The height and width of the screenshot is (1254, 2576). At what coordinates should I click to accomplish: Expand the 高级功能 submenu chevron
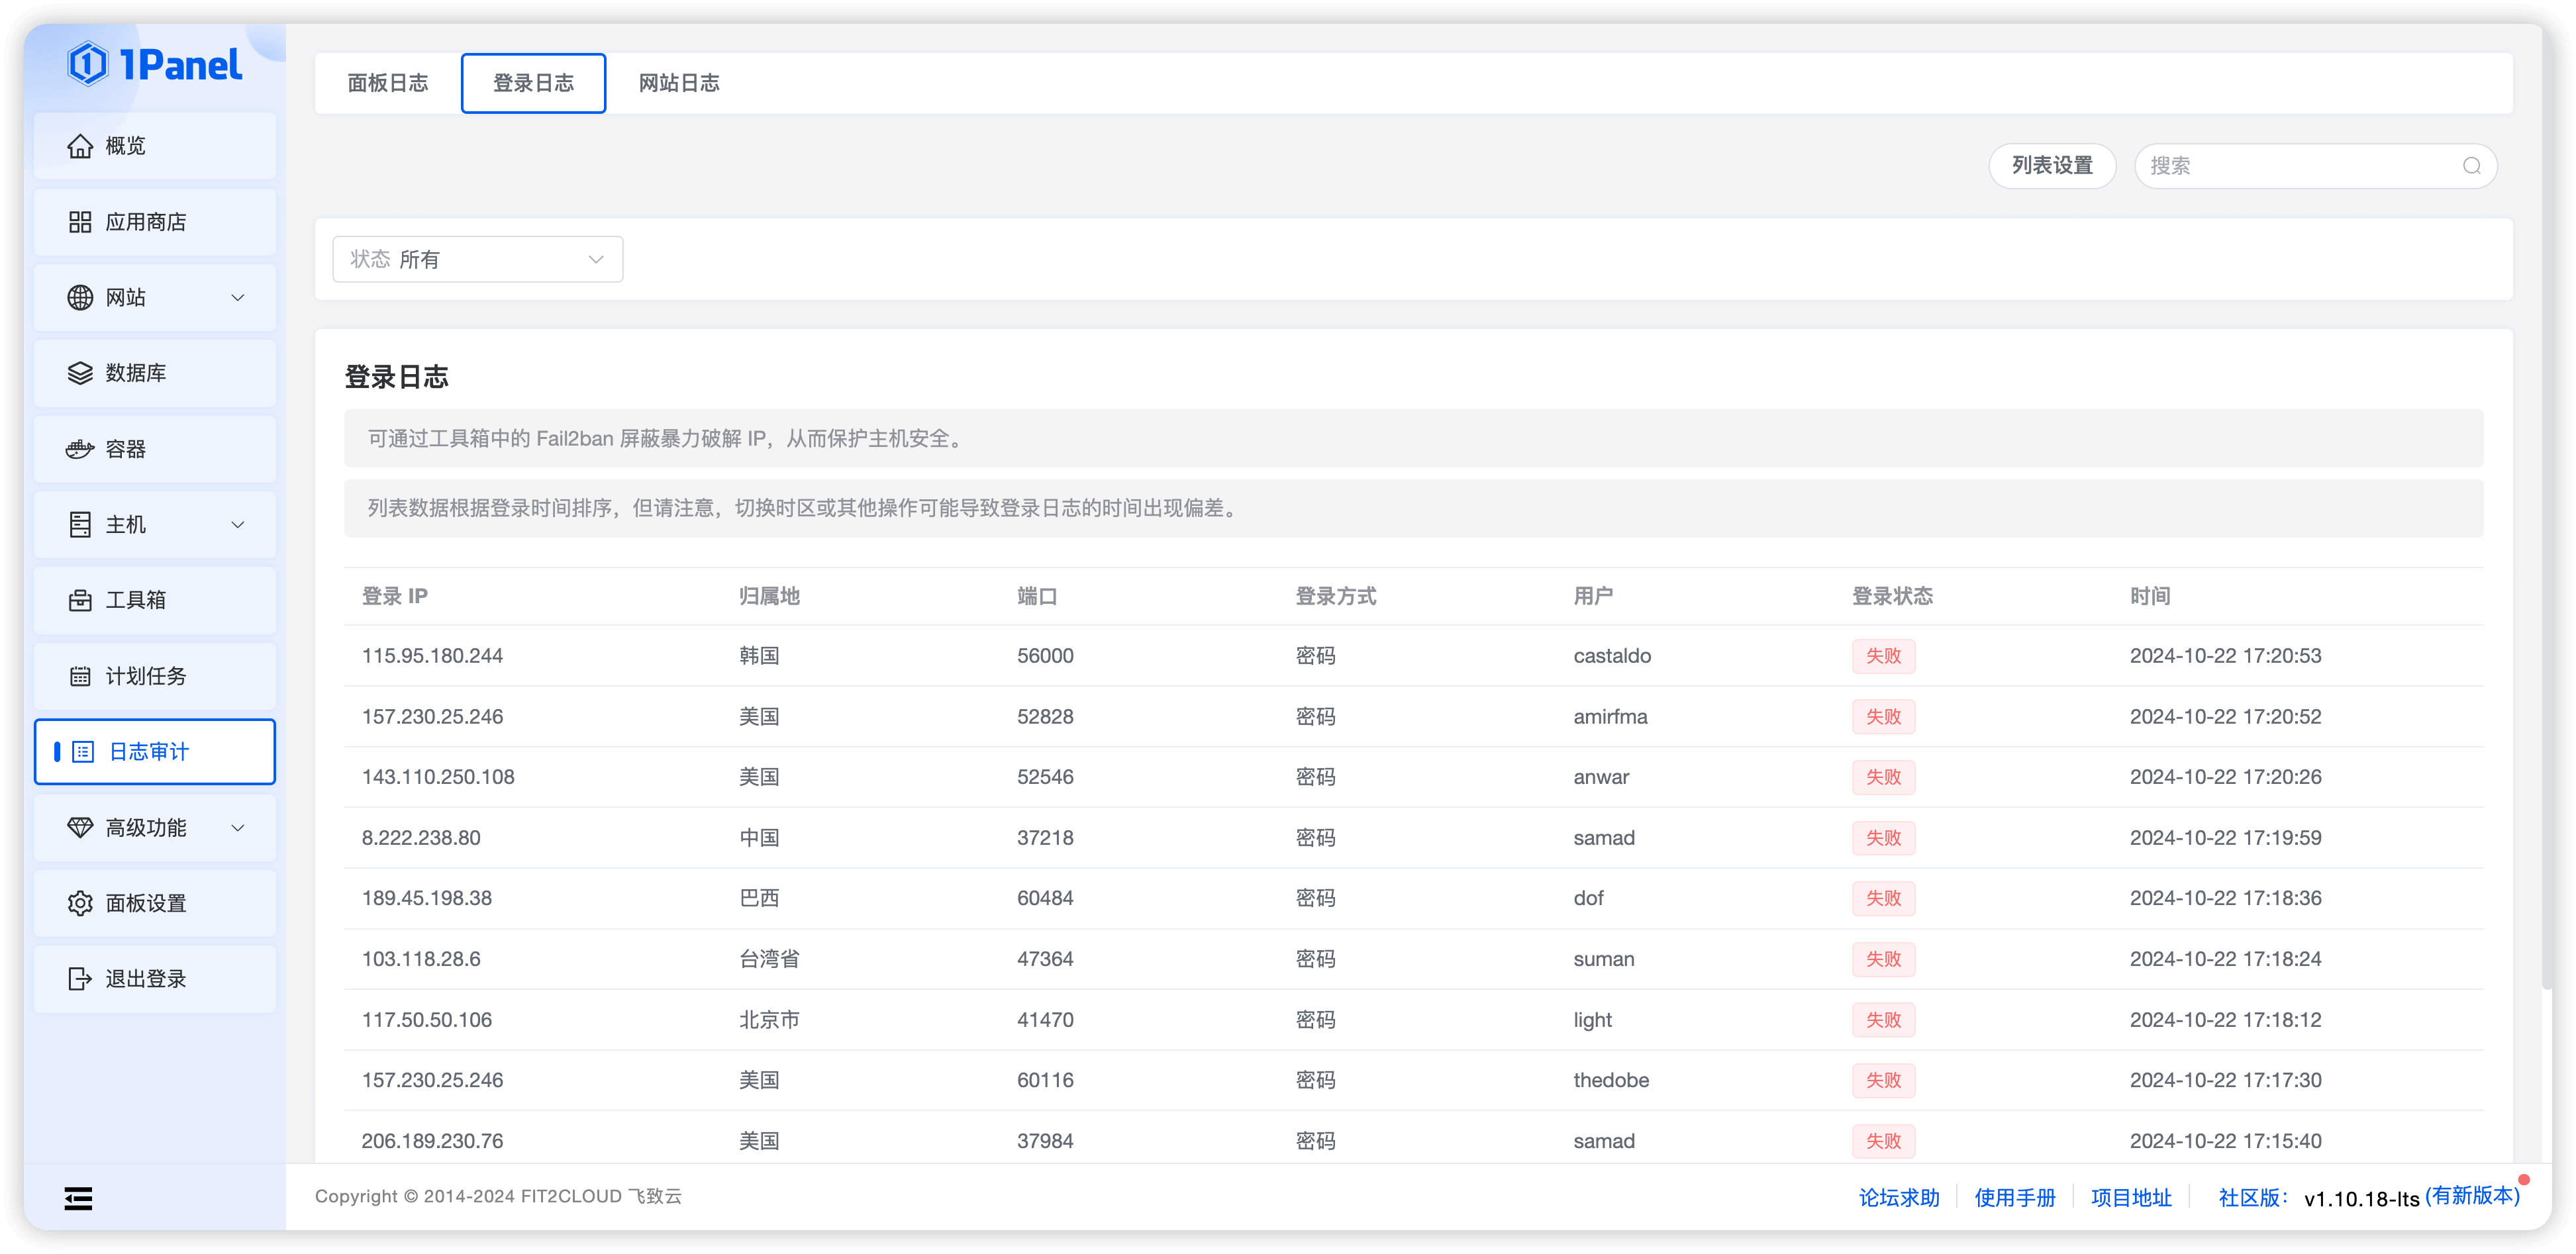pyautogui.click(x=238, y=828)
